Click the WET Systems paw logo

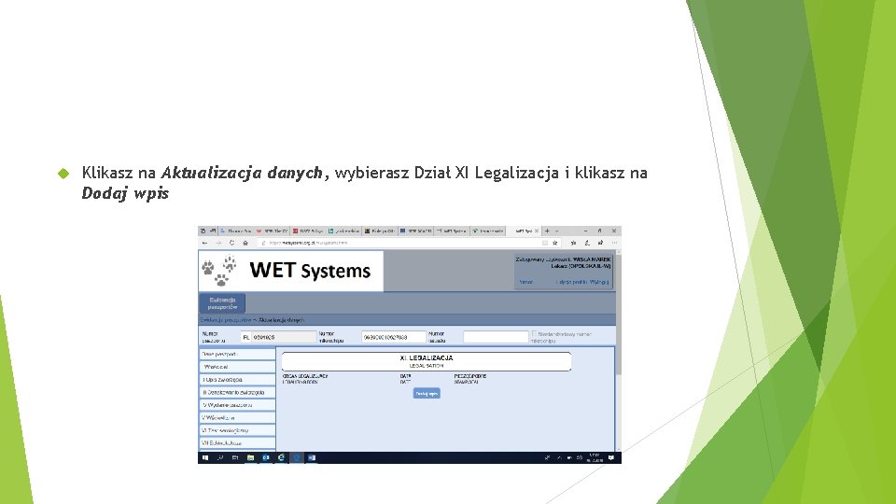218,271
